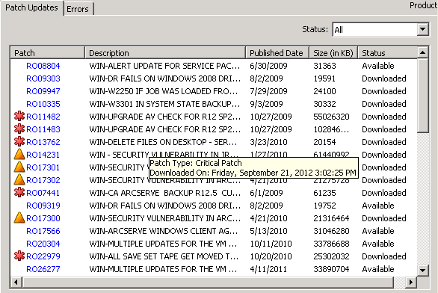Click the red asterisk icon beside RO22979
This screenshot has width=438, height=293.
click(19, 256)
